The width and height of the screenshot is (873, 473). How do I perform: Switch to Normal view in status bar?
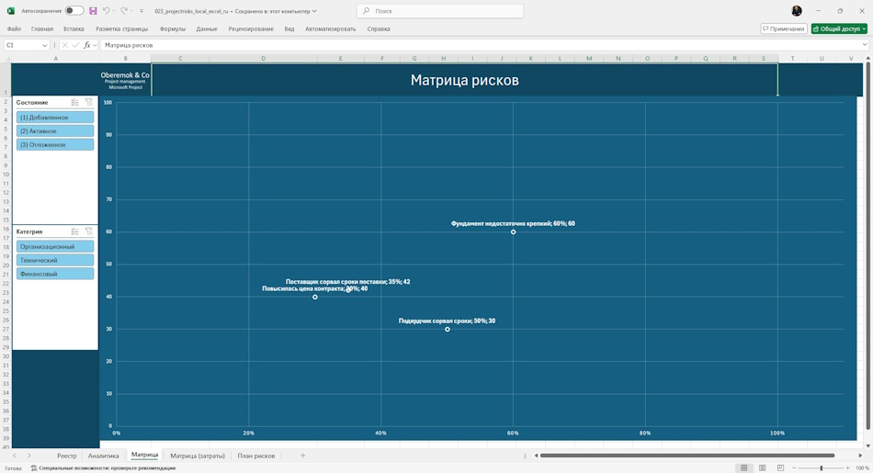click(x=743, y=468)
